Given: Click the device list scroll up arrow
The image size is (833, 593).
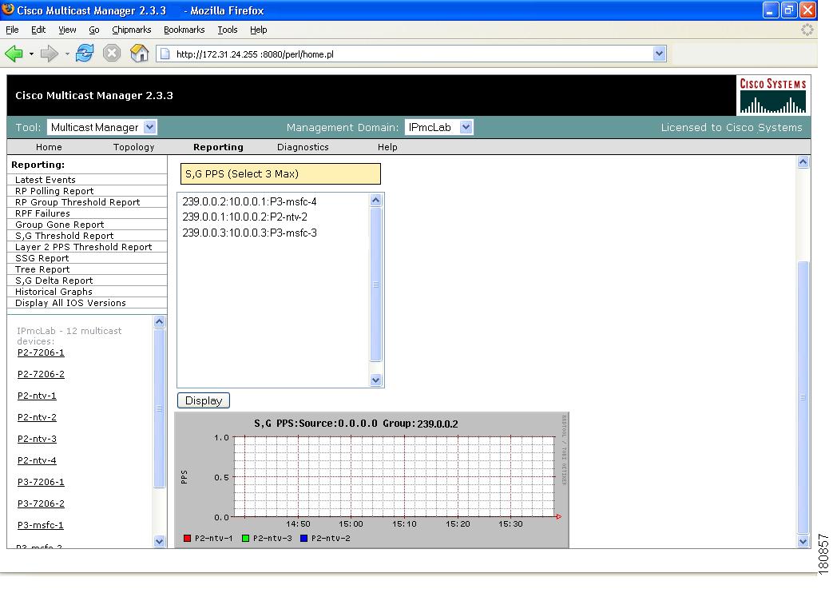Looking at the screenshot, I should 160,321.
